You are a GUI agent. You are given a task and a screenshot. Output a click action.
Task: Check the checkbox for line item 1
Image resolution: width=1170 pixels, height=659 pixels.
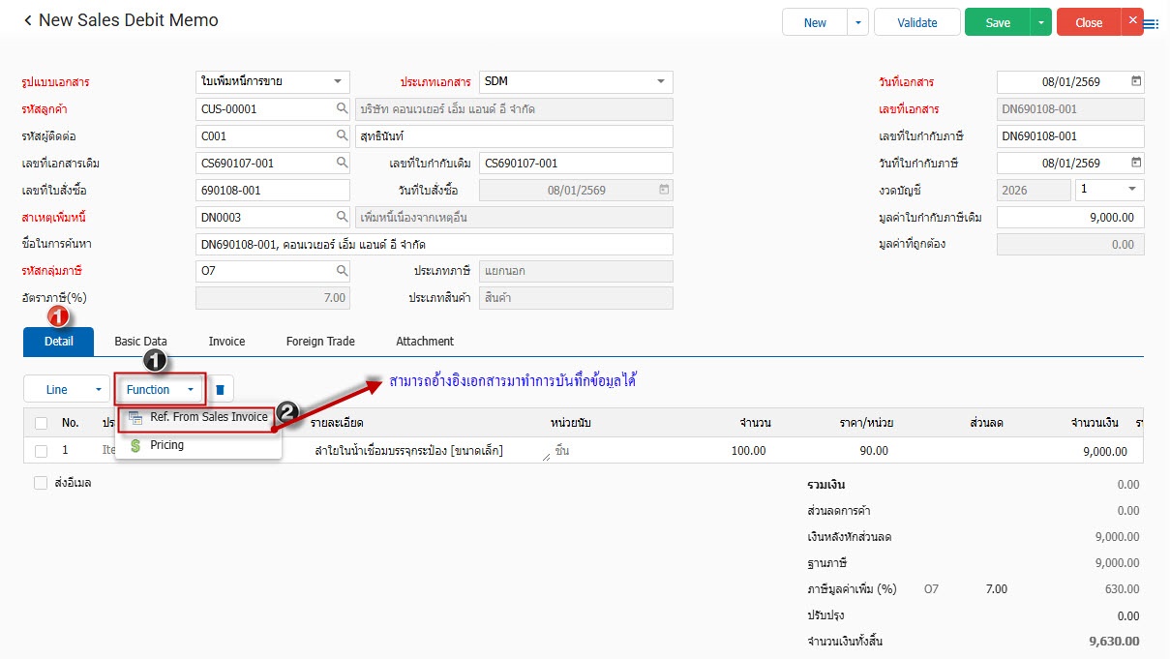click(41, 451)
